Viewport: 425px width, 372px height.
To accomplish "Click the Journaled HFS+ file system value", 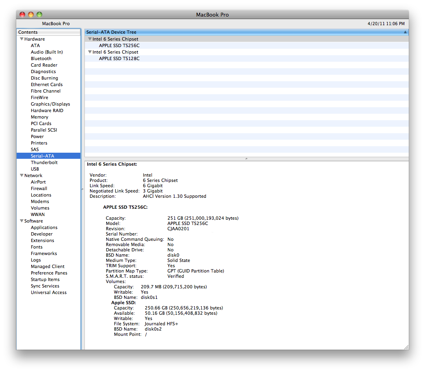I will [x=161, y=324].
